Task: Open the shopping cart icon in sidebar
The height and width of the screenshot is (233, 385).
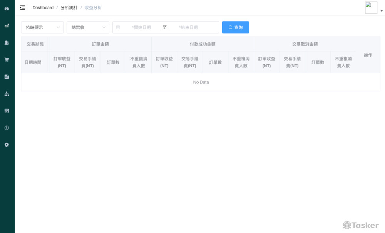Action: (x=7, y=60)
